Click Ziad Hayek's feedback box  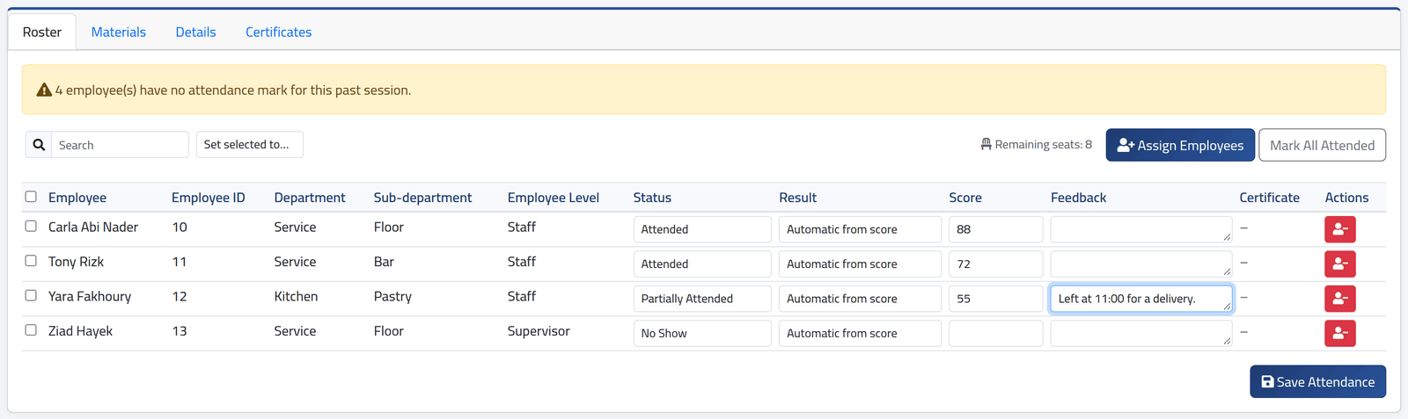[1141, 333]
